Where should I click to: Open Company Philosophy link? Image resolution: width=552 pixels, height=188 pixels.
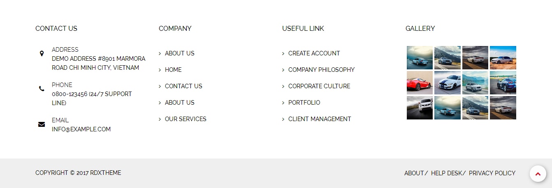[x=321, y=70]
